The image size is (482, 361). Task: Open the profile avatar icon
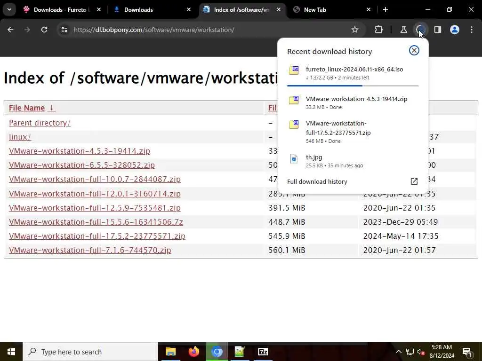click(455, 30)
